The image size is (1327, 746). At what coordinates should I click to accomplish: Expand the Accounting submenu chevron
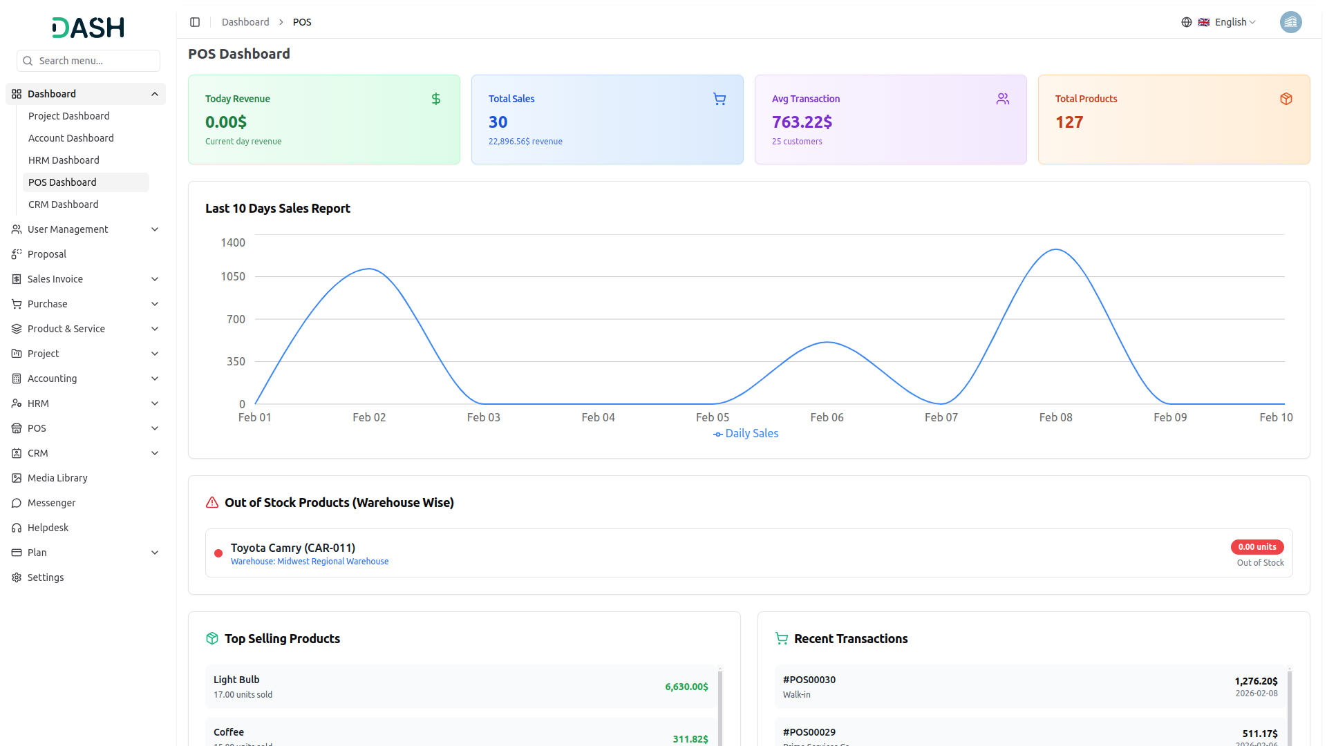(x=155, y=379)
